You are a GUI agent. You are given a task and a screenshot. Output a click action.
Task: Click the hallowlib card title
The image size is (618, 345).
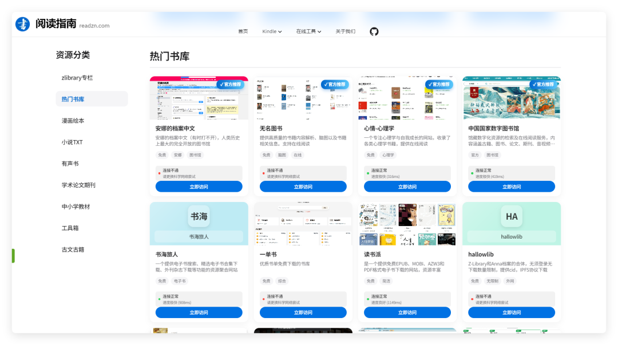pos(481,254)
